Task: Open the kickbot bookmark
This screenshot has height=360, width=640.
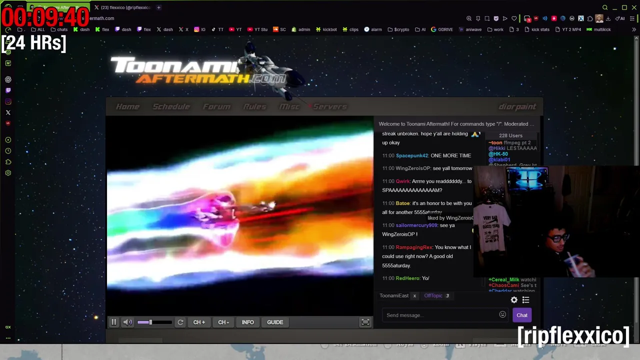Action: tap(326, 29)
